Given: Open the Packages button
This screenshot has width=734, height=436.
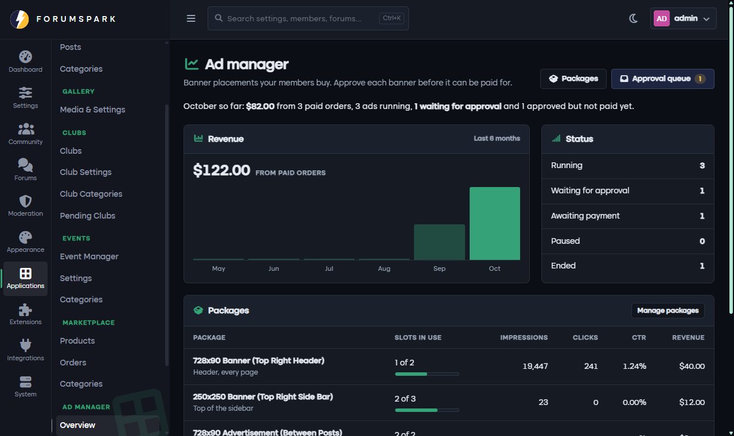Looking at the screenshot, I should 573,79.
